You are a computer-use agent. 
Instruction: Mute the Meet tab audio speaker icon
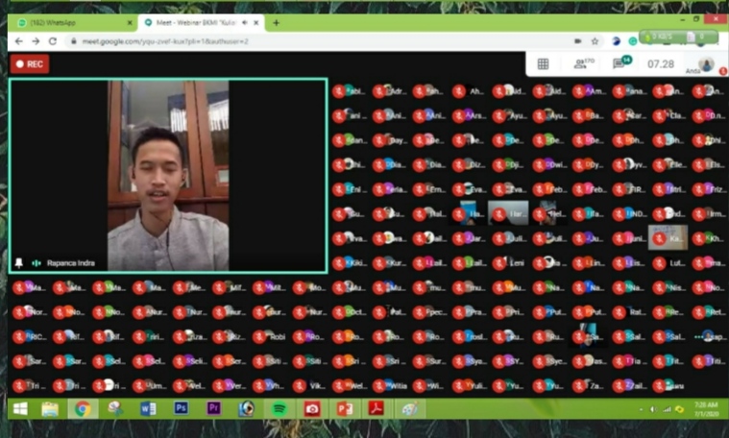click(x=246, y=22)
